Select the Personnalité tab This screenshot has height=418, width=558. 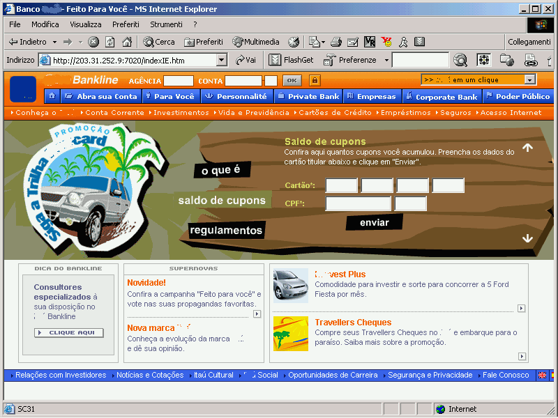pos(237,96)
